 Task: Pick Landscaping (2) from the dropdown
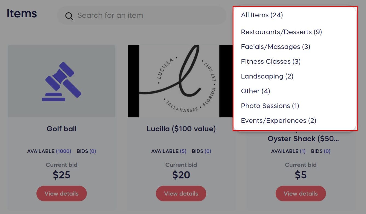[267, 76]
